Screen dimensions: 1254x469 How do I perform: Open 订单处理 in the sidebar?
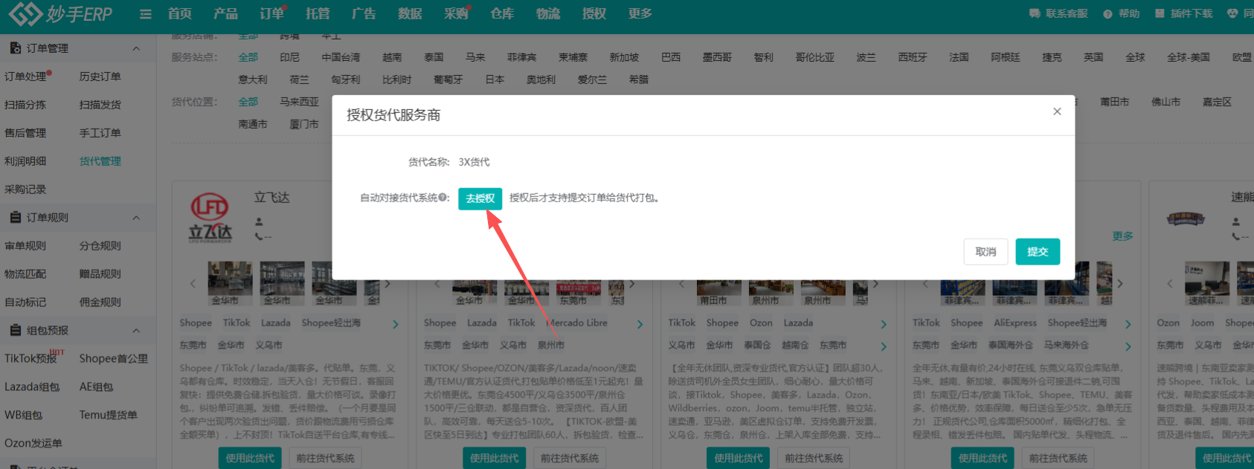point(25,77)
